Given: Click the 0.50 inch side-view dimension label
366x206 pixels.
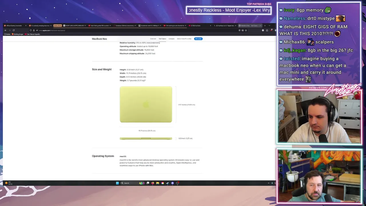Looking at the screenshot, I should (185, 138).
